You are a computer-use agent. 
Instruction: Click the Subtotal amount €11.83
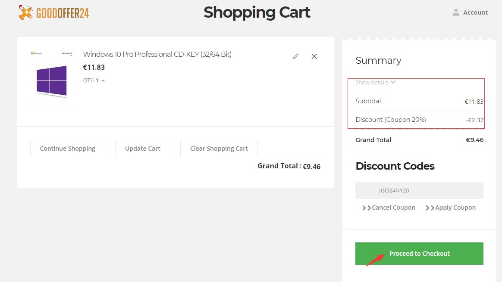474,102
